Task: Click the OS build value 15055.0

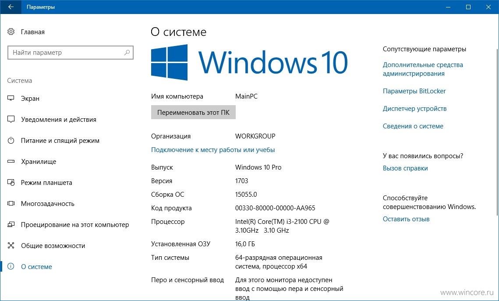Action: (x=246, y=195)
